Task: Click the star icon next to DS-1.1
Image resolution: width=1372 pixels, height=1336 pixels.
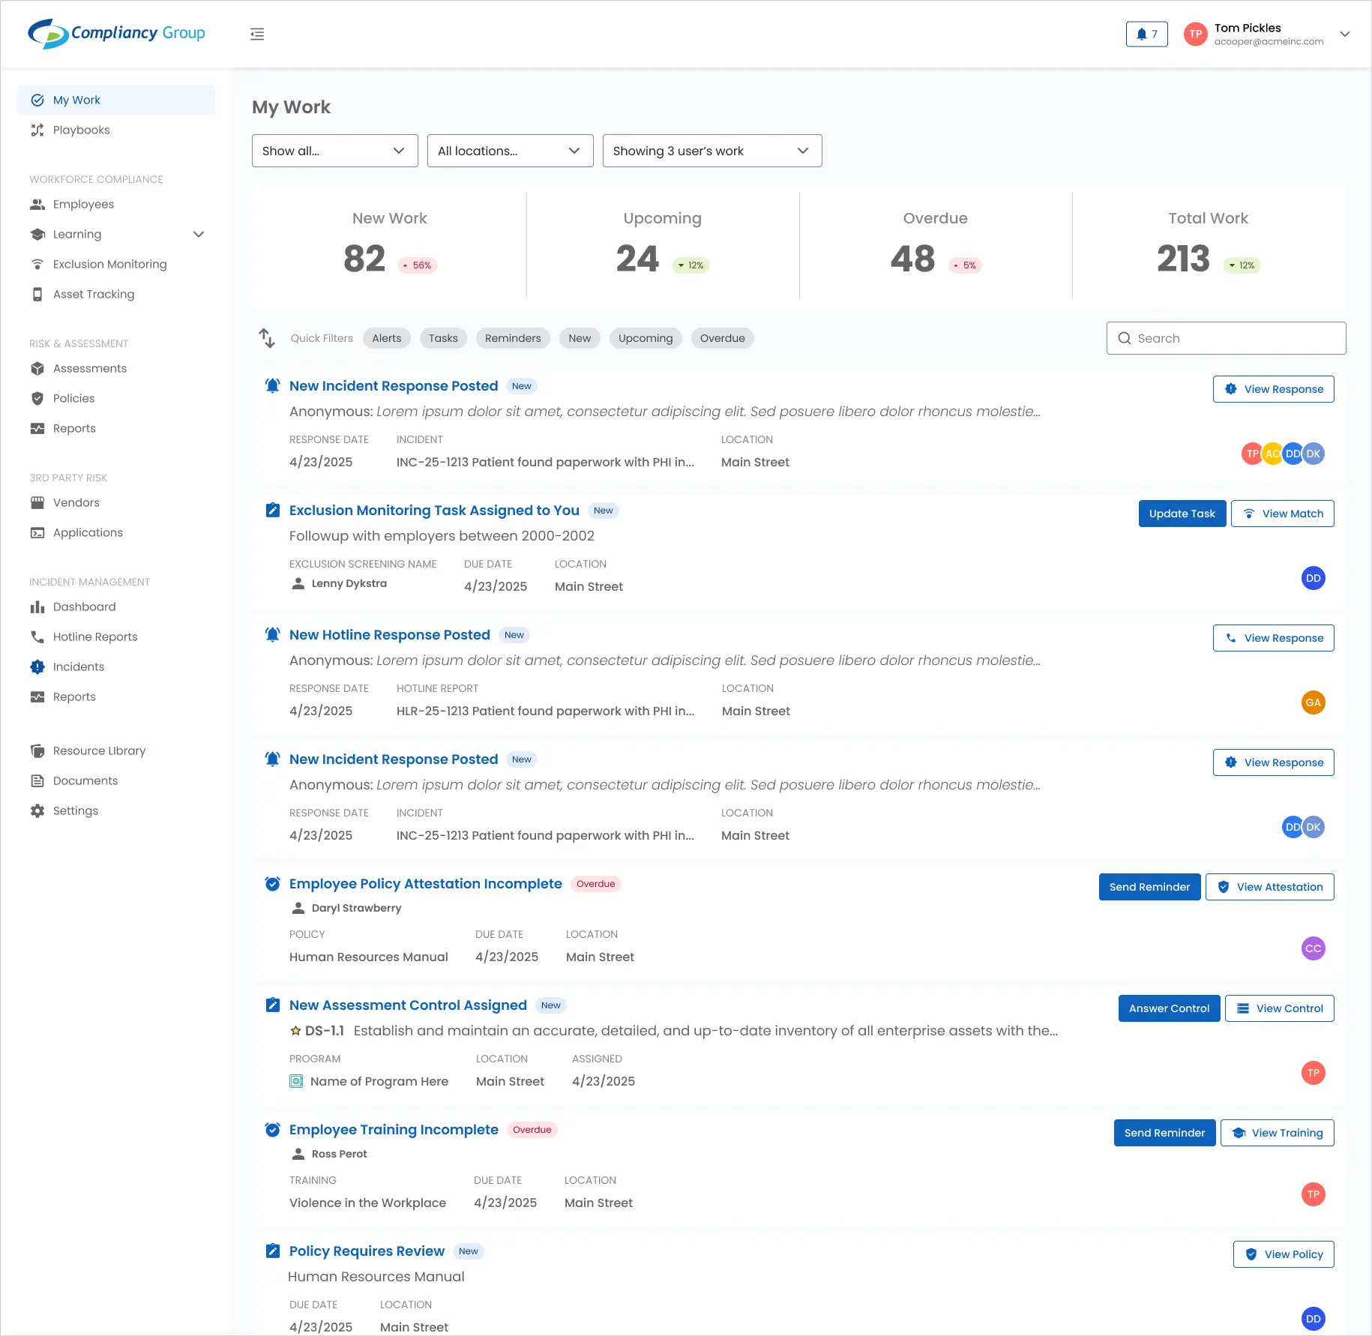Action: tap(295, 1031)
